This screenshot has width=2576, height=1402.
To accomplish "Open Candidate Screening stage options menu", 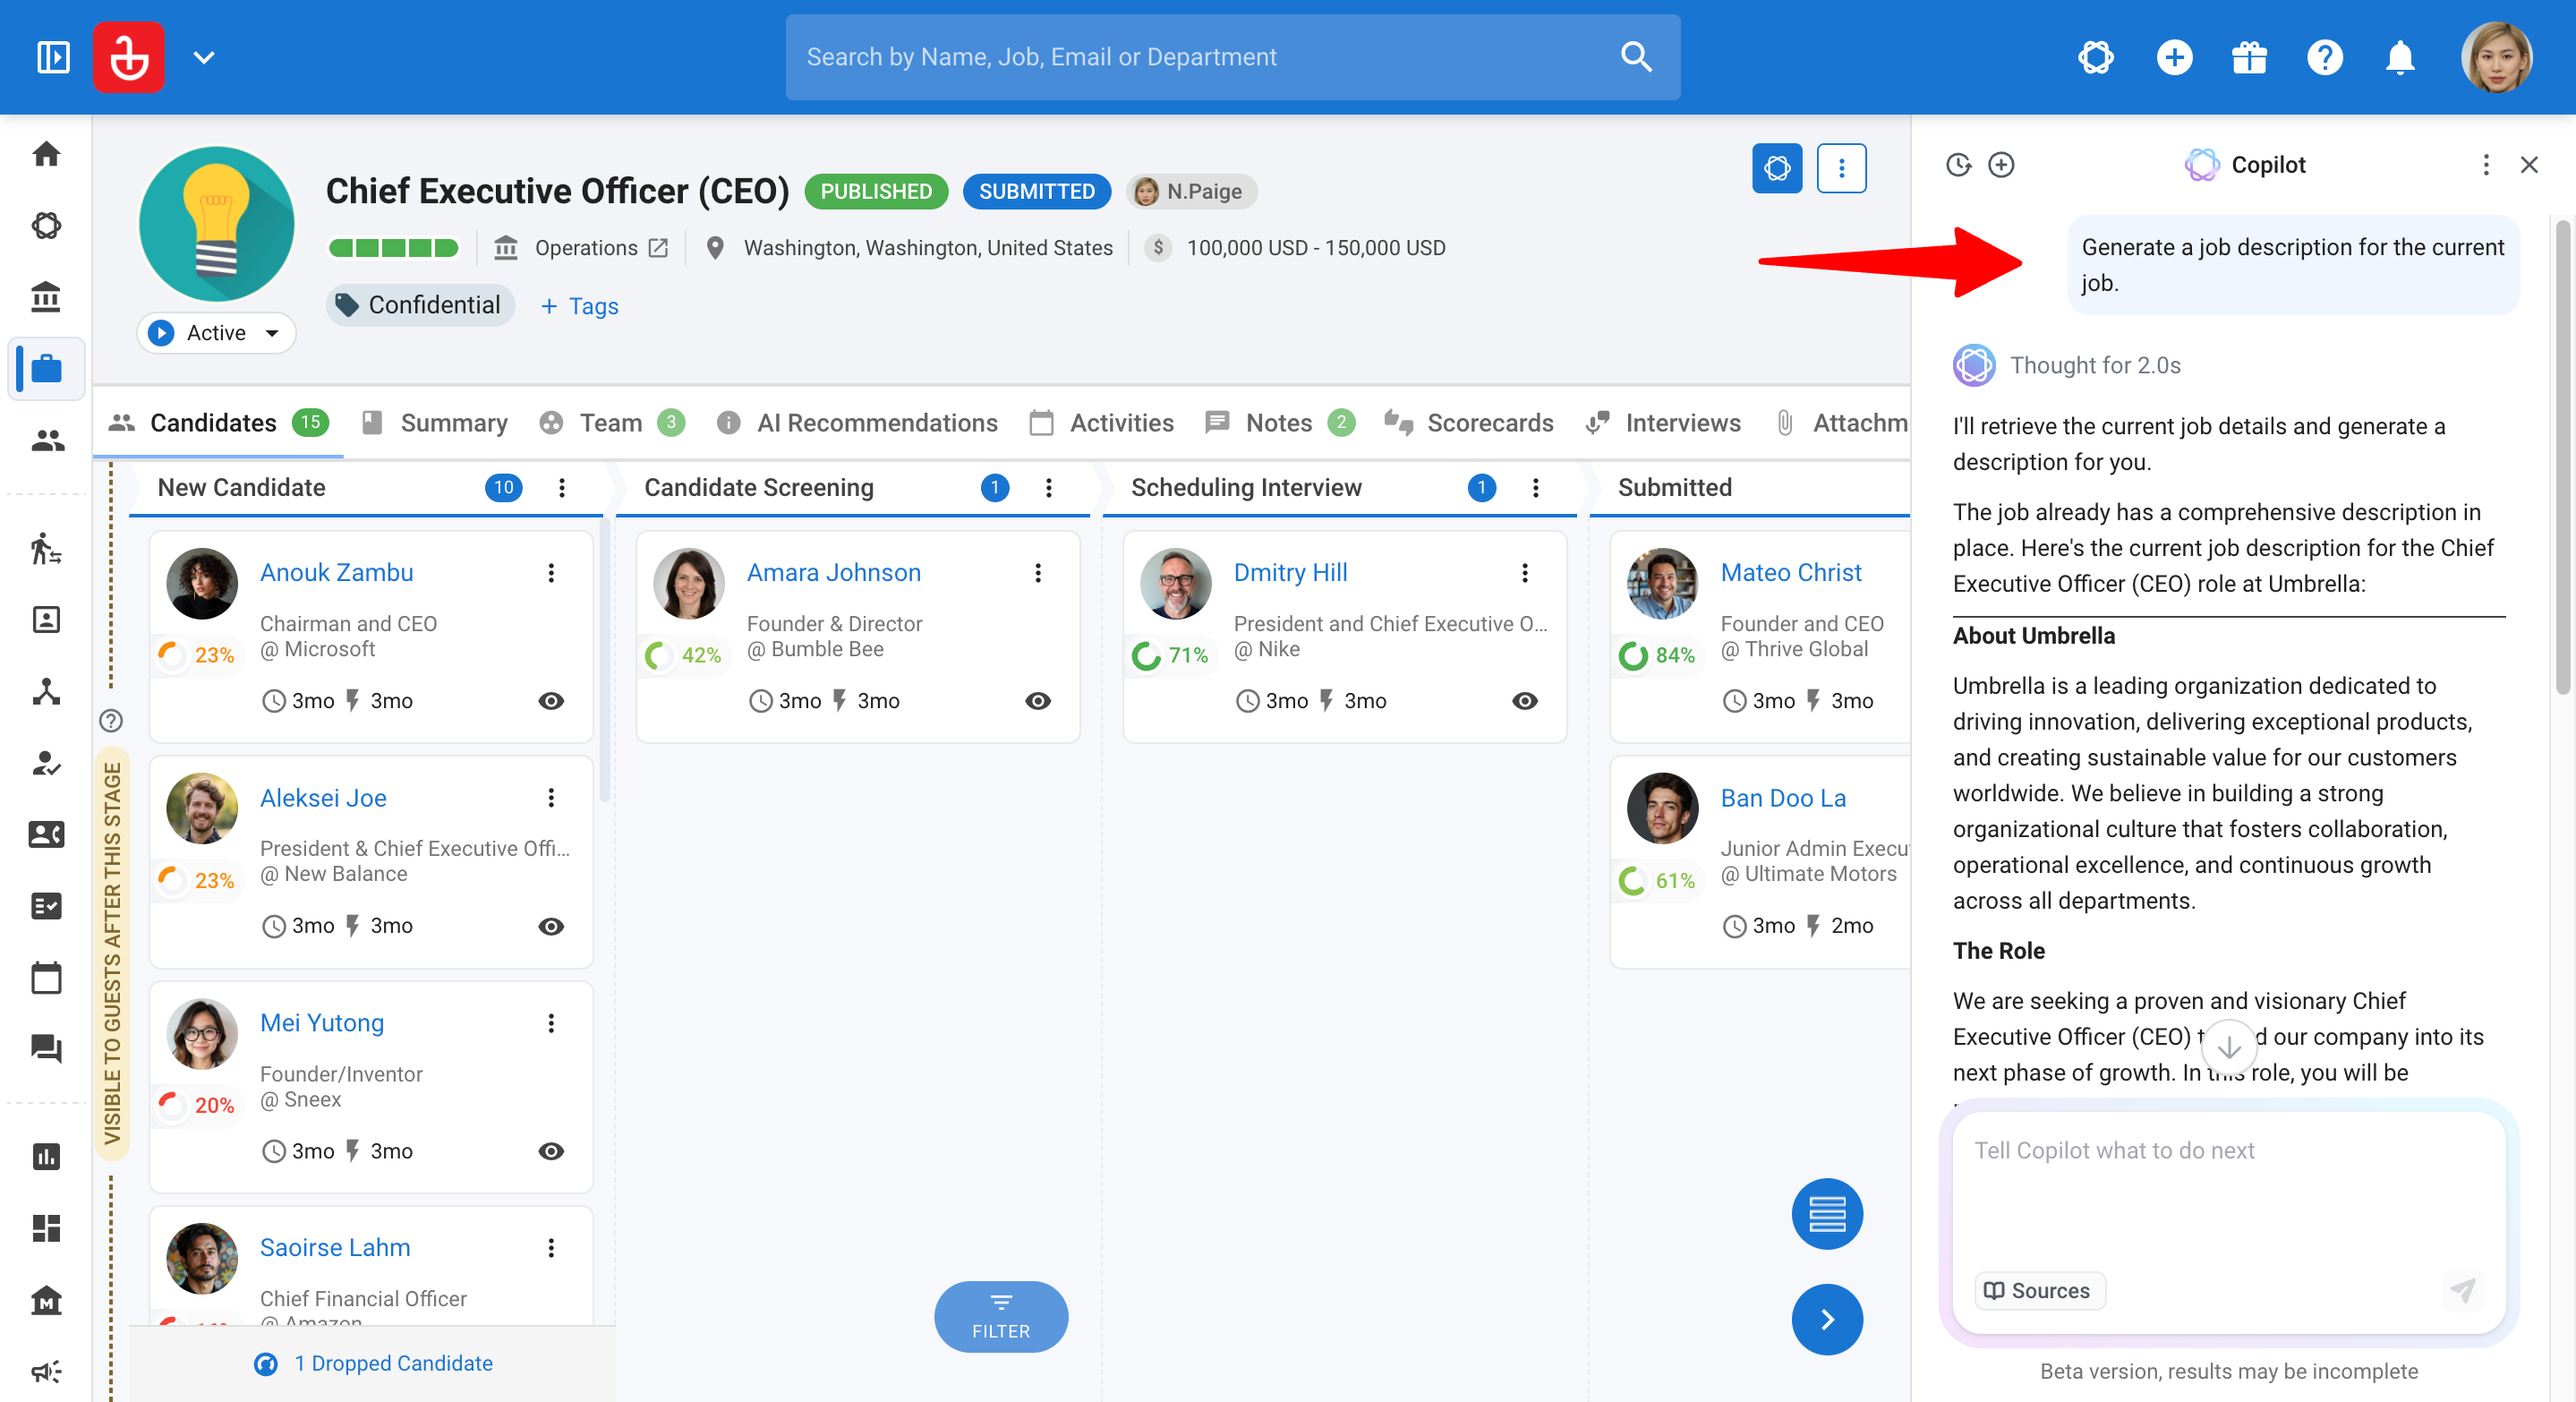I will pos(1048,487).
